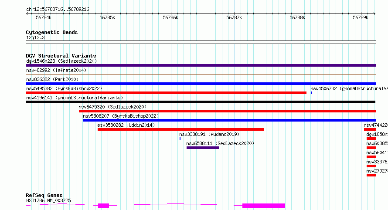The image size is (388, 210).
Task: Select the dgv1546n223 purple variant bar
Action: click(x=201, y=65)
